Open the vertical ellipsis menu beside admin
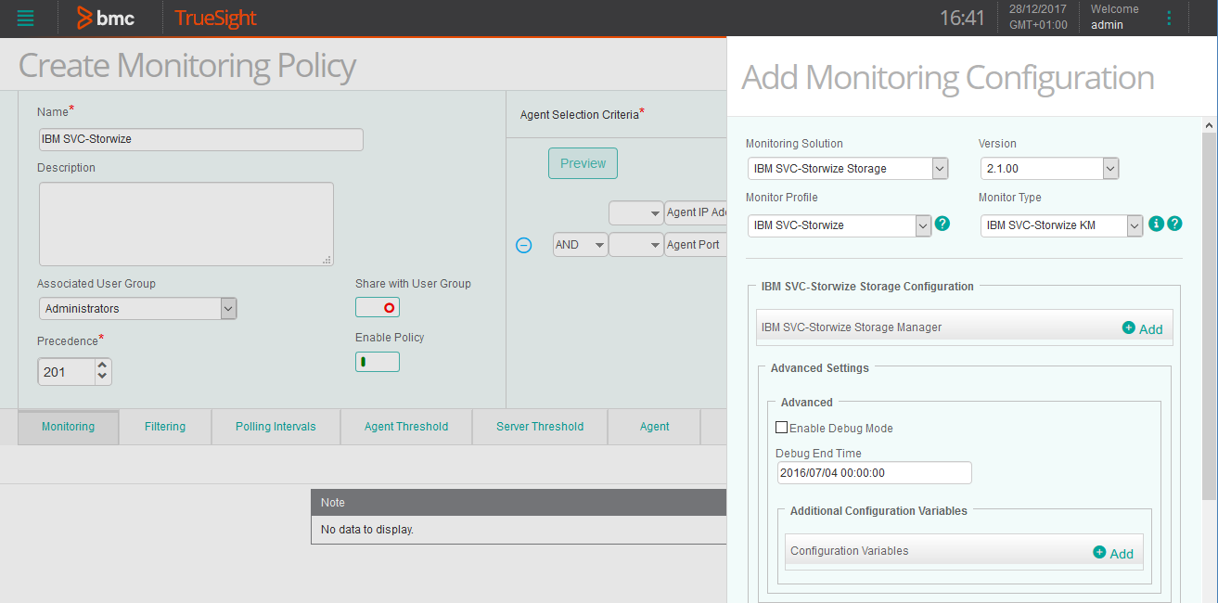 pos(1169,17)
